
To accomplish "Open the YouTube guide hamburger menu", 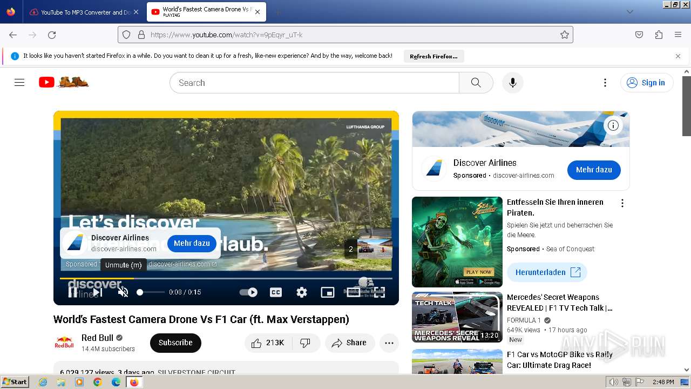I will coord(19,83).
